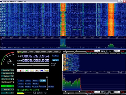Image resolution: width=126 pixels, height=95 pixels.
Task: Toggle the Notch filter button
Action: (x=35, y=84)
